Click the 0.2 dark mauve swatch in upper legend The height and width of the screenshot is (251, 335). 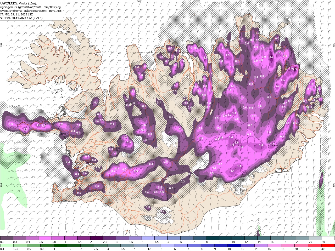6,238
